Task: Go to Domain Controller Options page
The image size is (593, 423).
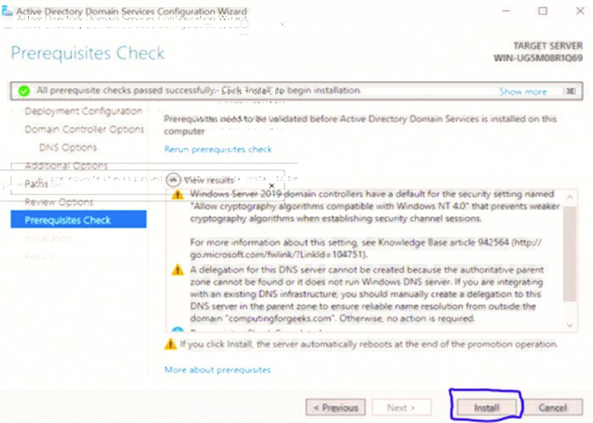Action: [x=84, y=129]
